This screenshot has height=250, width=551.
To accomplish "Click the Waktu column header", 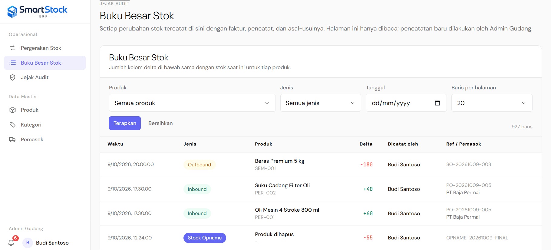I will (x=115, y=144).
